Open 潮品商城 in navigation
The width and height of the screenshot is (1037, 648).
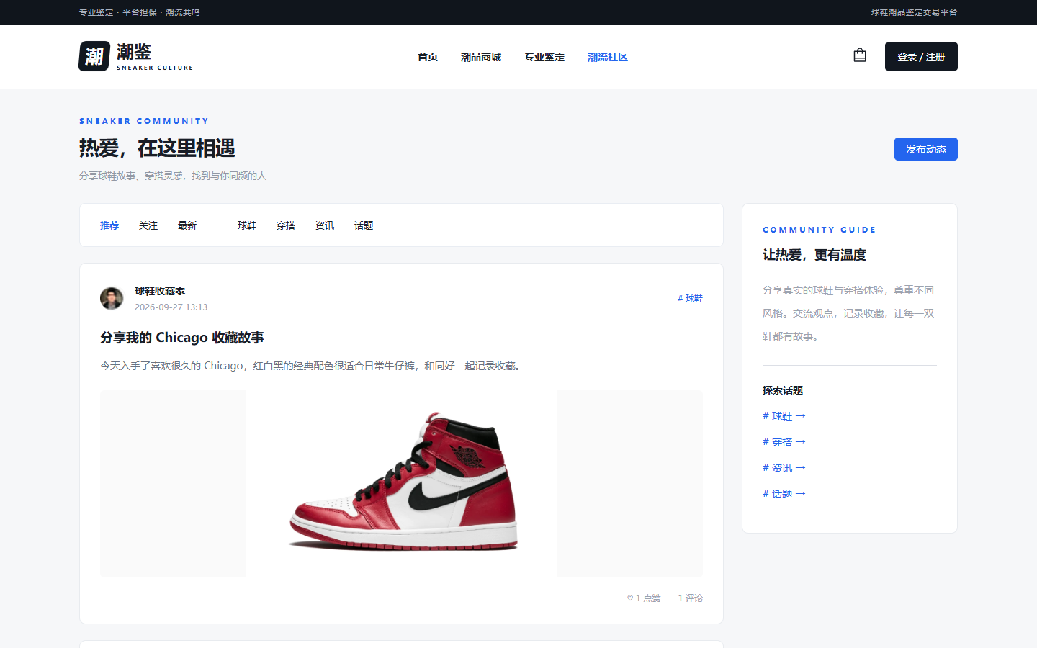pos(481,57)
